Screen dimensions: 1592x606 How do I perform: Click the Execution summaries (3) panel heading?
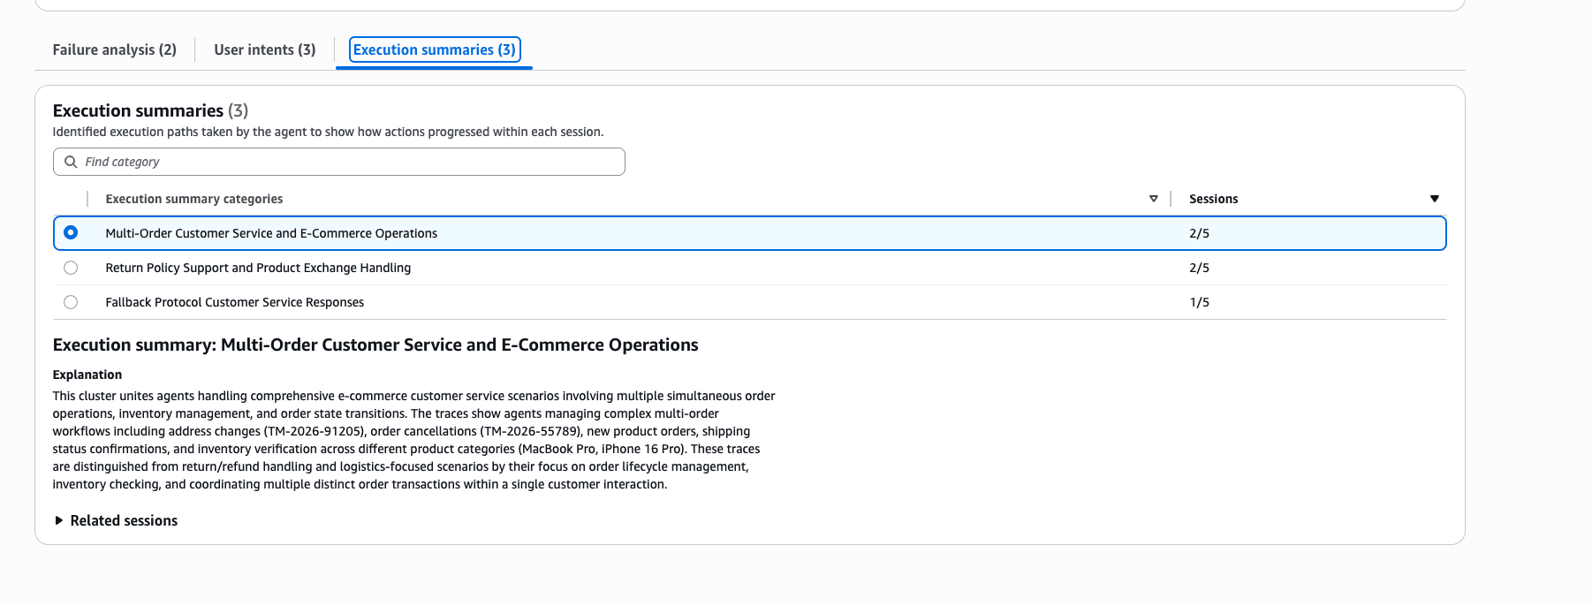pyautogui.click(x=150, y=110)
